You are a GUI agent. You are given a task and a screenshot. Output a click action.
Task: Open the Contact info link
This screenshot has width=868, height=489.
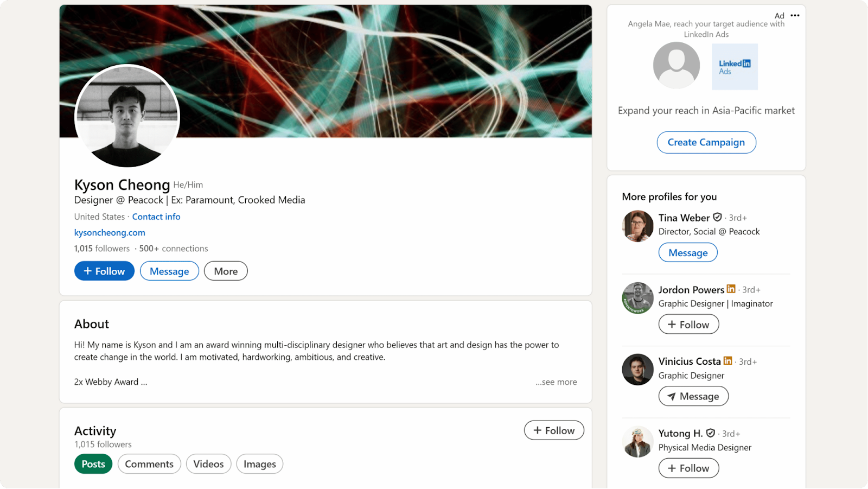pos(156,217)
